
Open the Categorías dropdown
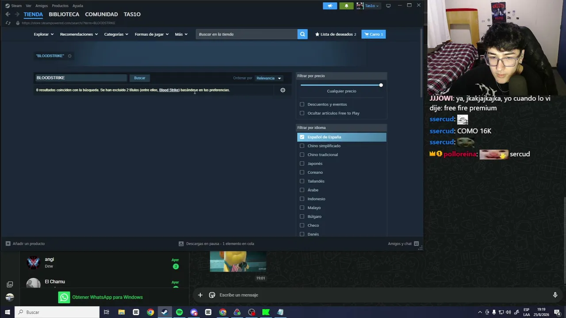click(116, 34)
